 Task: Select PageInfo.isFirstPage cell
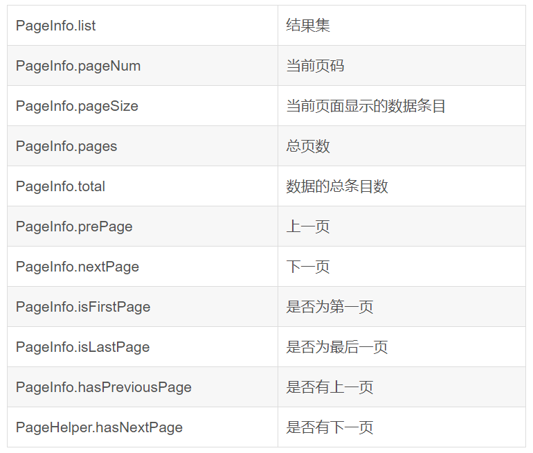pyautogui.click(x=143, y=306)
